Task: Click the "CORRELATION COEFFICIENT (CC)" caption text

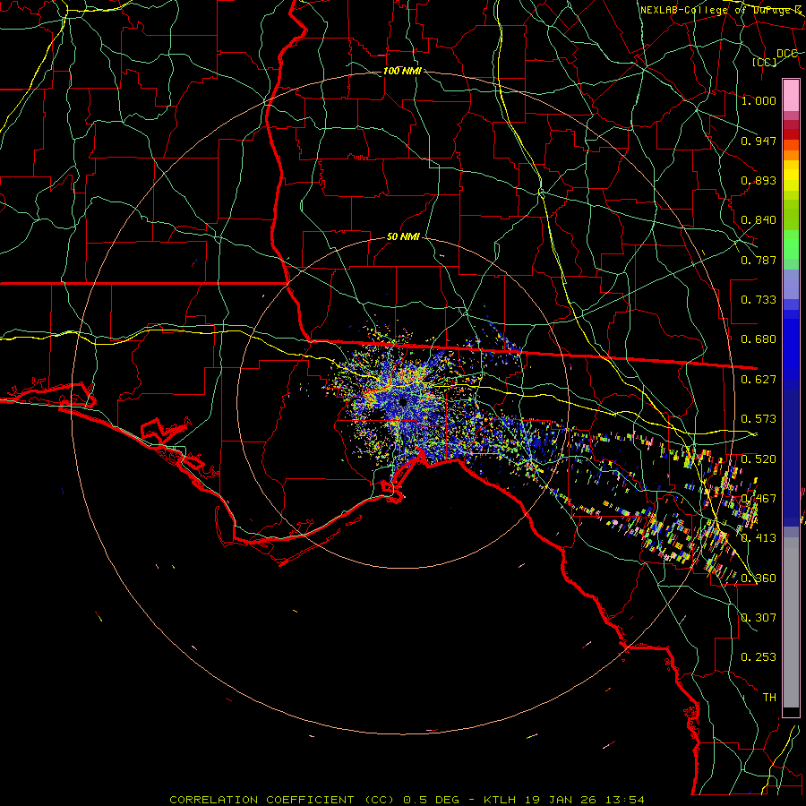Action: point(282,800)
